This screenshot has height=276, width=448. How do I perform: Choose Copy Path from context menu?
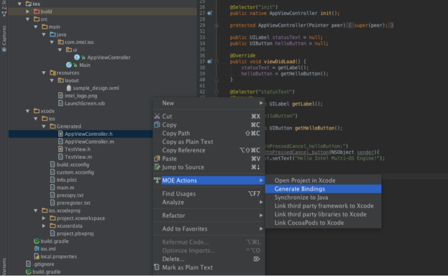[209, 134]
